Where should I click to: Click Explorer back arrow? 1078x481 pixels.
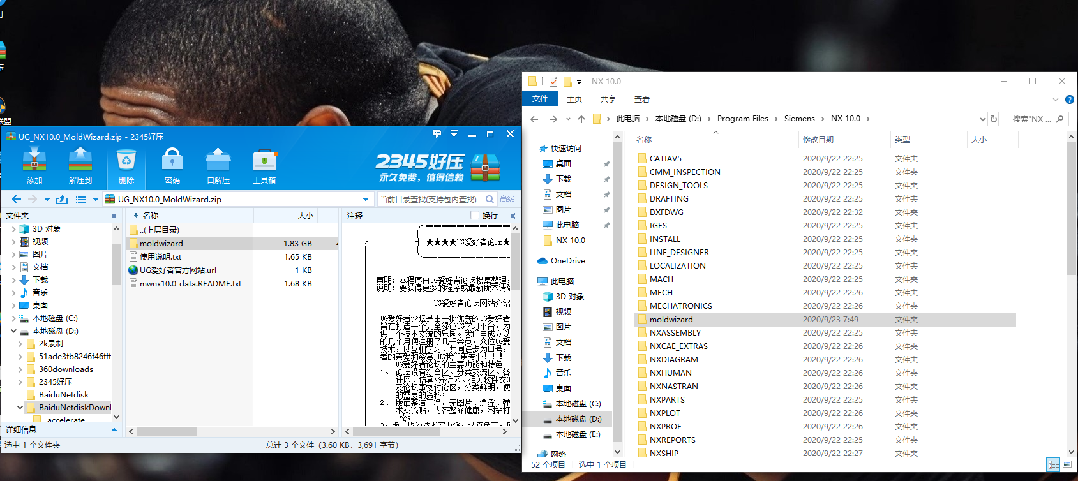[534, 119]
